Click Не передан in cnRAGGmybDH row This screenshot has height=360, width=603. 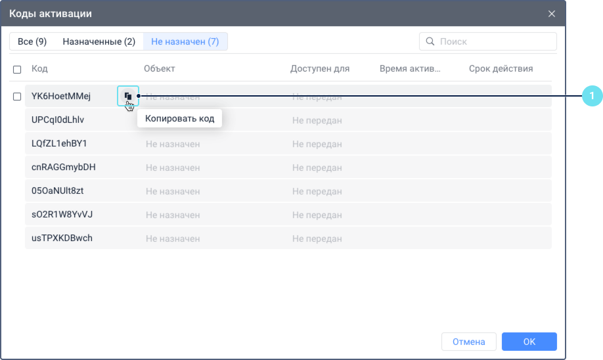click(x=317, y=168)
